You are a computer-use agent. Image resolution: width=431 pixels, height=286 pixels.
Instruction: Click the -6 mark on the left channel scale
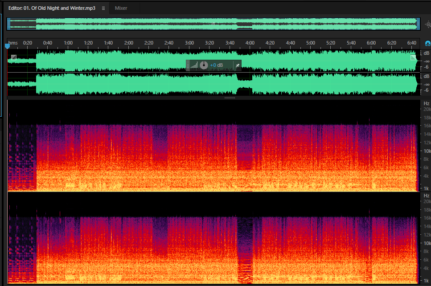427,67
